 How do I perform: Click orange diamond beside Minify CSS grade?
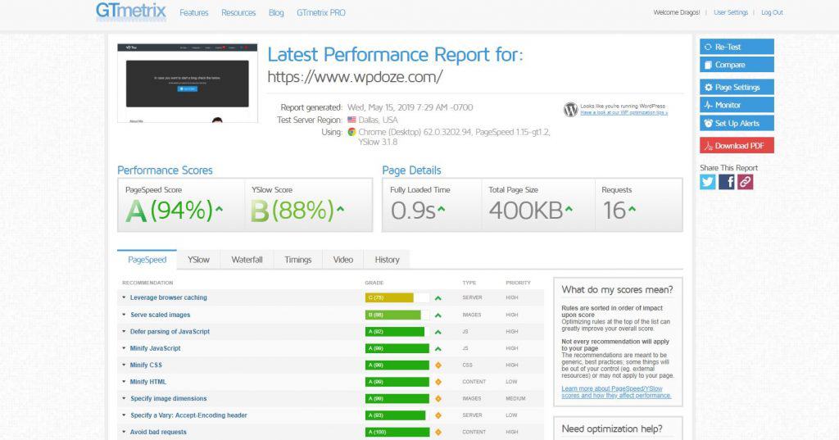point(438,365)
